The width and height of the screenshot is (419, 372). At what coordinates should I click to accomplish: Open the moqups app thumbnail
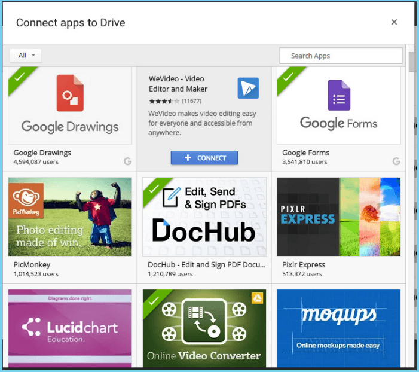pos(339,328)
